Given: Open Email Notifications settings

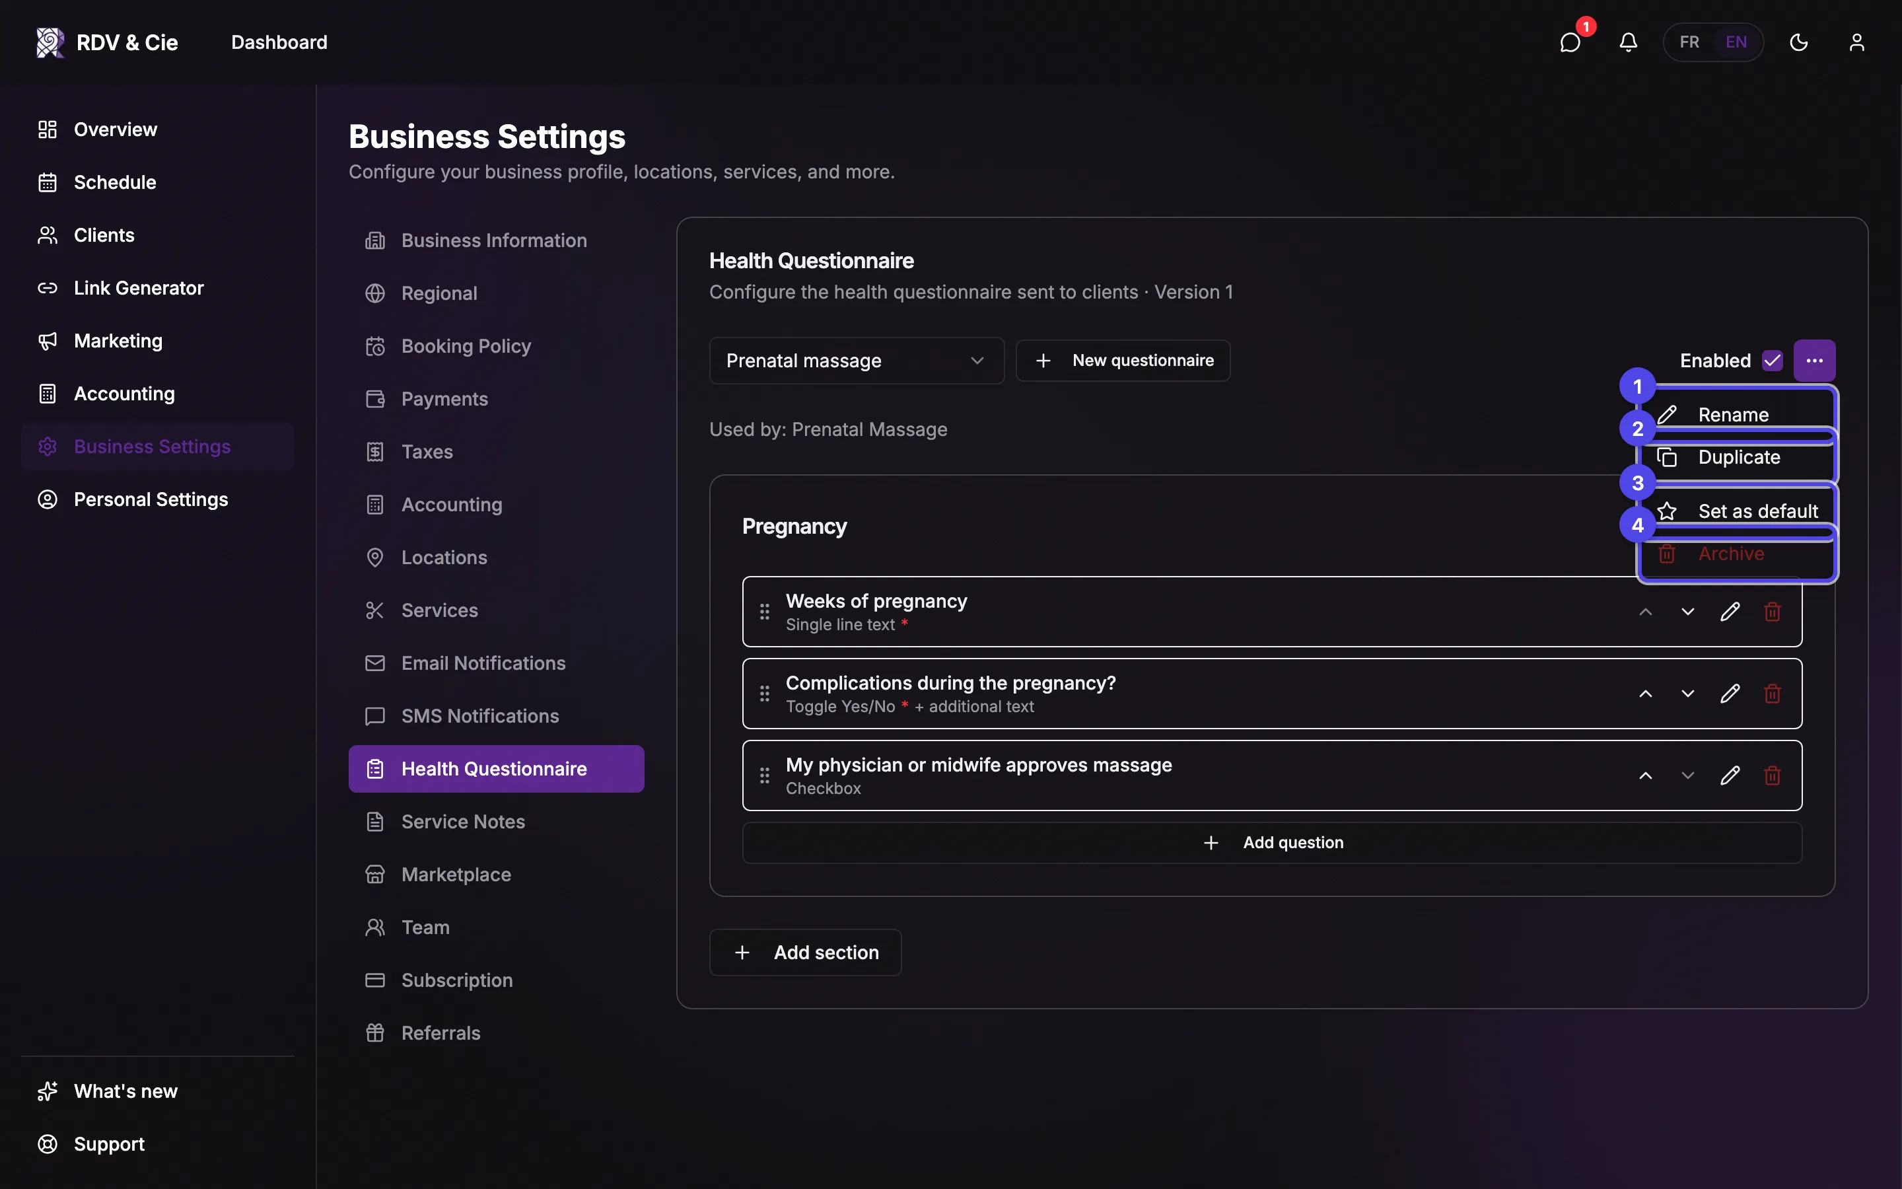Looking at the screenshot, I should [496, 663].
